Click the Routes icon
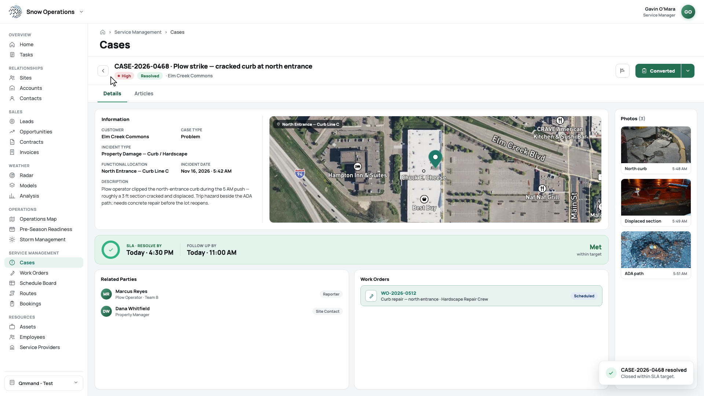704x396 pixels. [x=12, y=293]
